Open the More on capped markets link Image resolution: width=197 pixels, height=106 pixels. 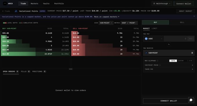tap(107, 17)
